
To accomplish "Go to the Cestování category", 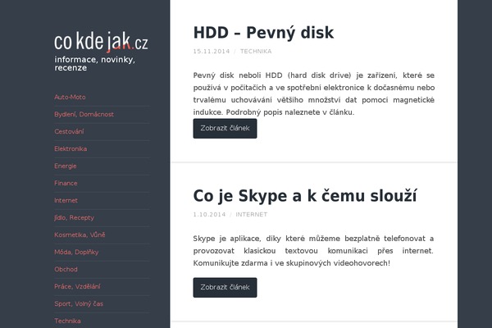I will [x=69, y=131].
